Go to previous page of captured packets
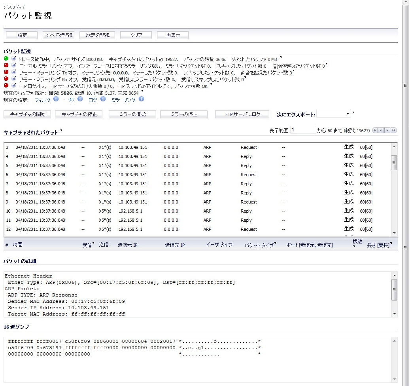410x386 pixels. [381, 130]
